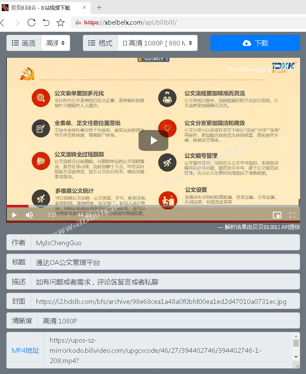This screenshot has width=306, height=374.
Task: Click the video progress bar
Action: pyautogui.click(x=153, y=206)
